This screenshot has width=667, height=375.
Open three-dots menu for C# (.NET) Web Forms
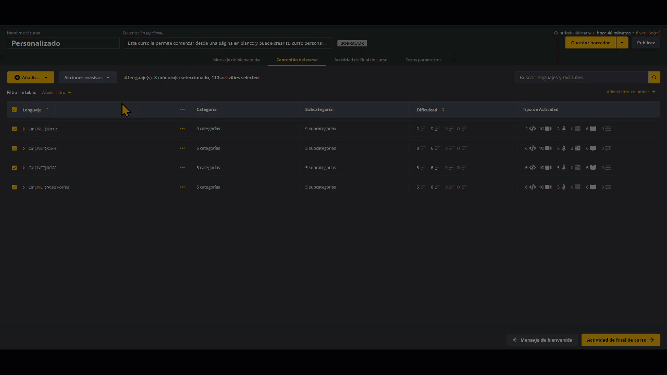click(182, 187)
